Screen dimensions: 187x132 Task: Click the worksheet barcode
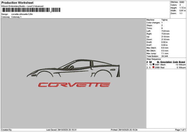pos(31,10)
